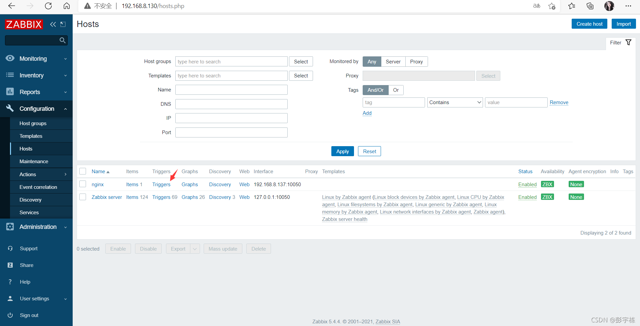This screenshot has height=326, width=640.
Task: Choose Or tag evaluation
Action: tap(396, 90)
